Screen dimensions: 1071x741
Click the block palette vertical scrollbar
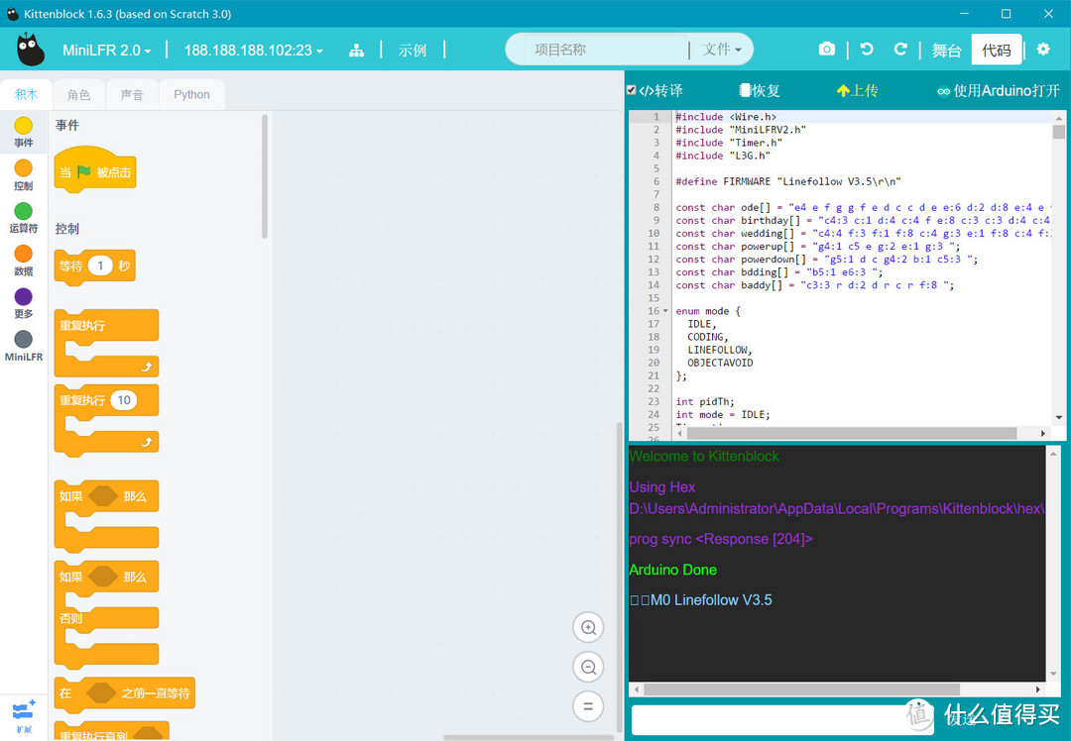[x=265, y=176]
